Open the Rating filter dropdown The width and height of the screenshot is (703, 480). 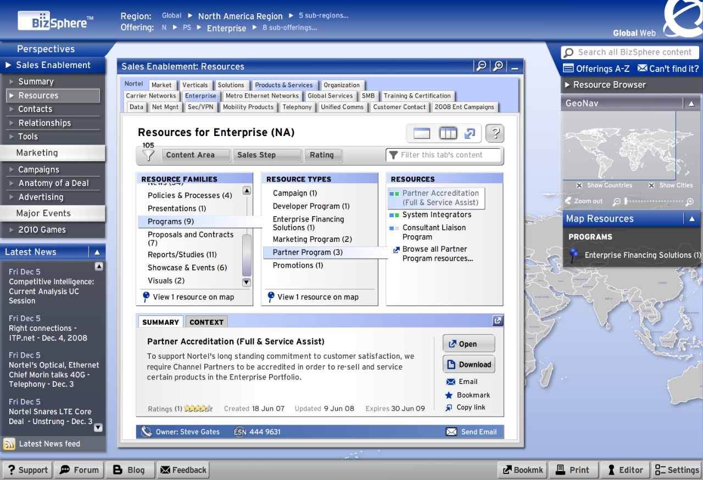[323, 155]
